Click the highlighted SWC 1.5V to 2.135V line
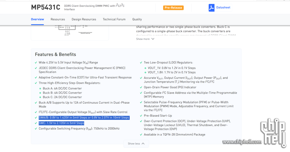 coord(61,123)
